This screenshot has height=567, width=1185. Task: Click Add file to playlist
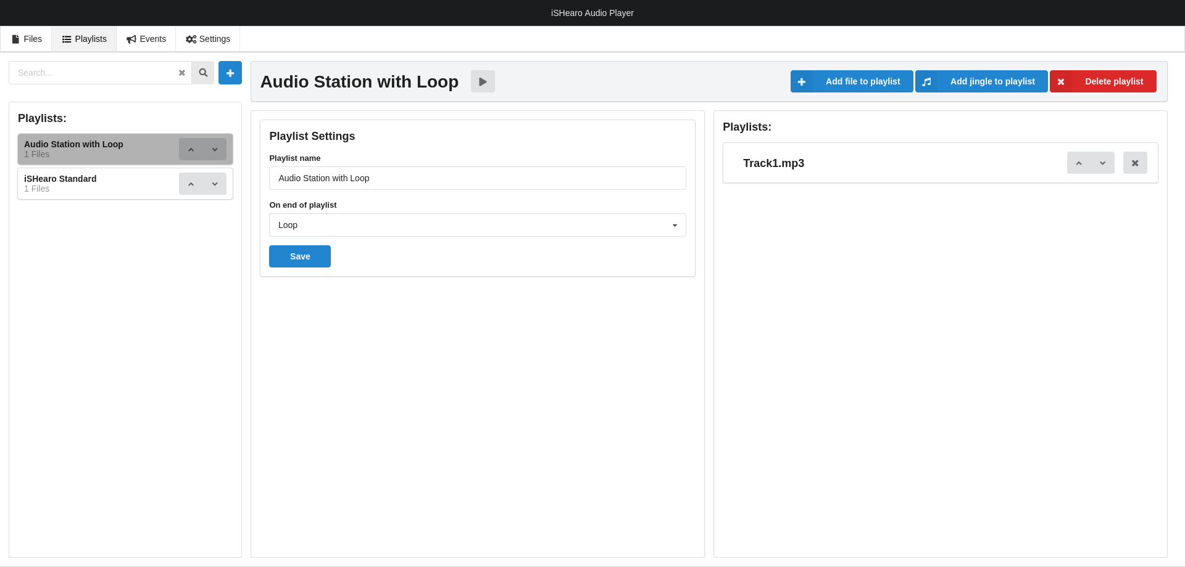(852, 81)
